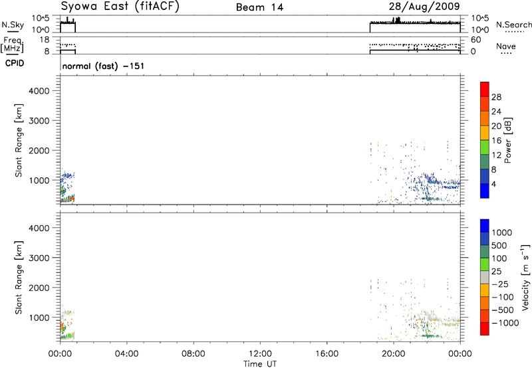The image size is (532, 368).
Task: Click the "Syowa East (fitACF)" title
Action: click(120, 7)
